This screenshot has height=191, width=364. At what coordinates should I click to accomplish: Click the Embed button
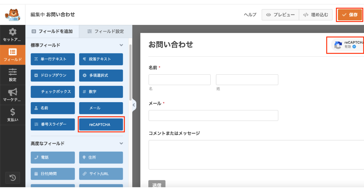(x=315, y=15)
